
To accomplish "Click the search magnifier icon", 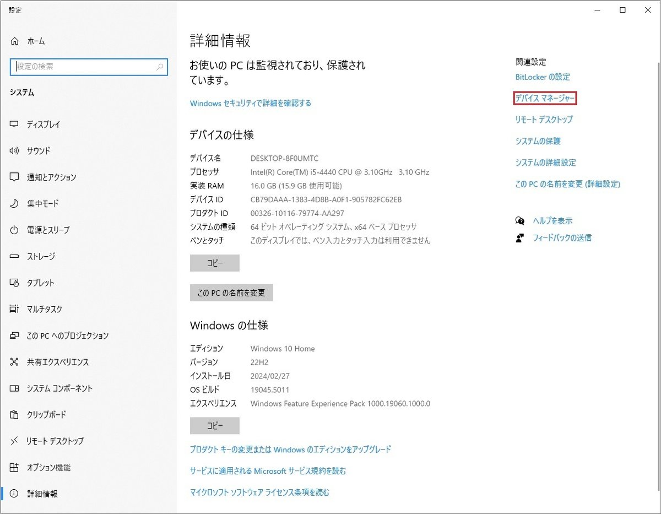I will pyautogui.click(x=160, y=67).
